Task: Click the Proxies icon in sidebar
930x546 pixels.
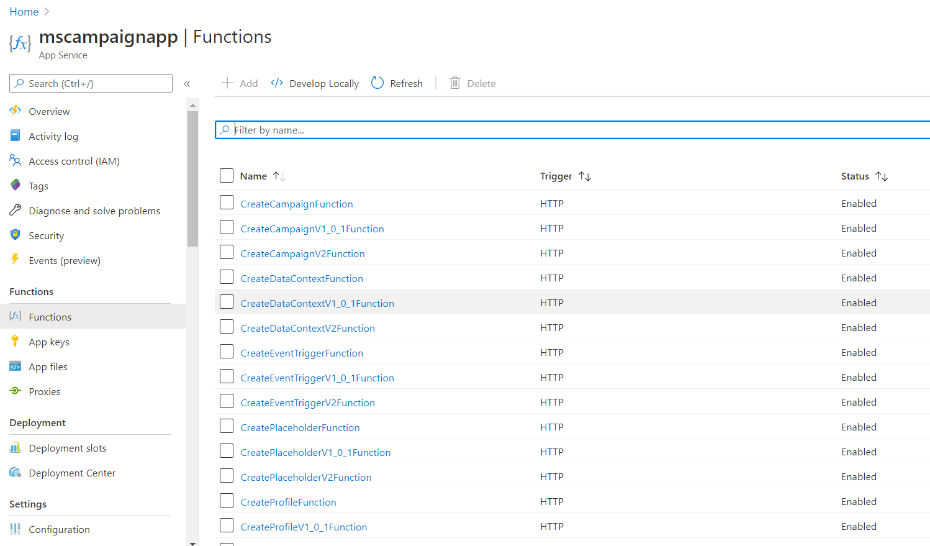Action: 16,391
